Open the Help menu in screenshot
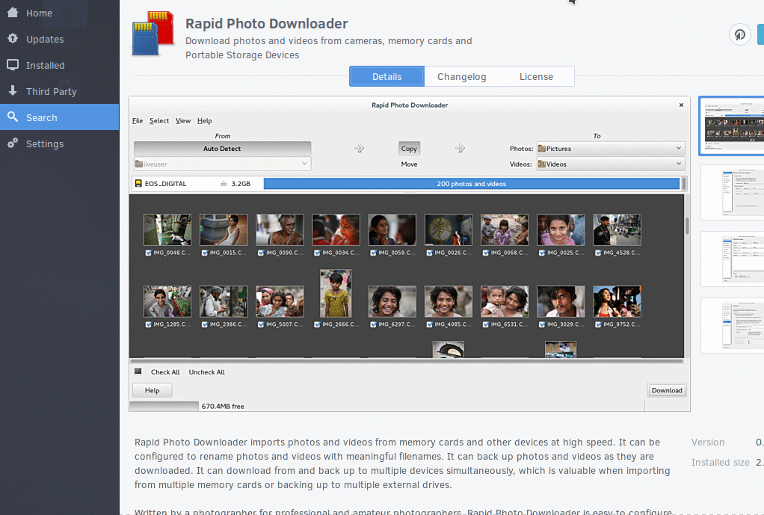The width and height of the screenshot is (764, 515). coord(205,121)
